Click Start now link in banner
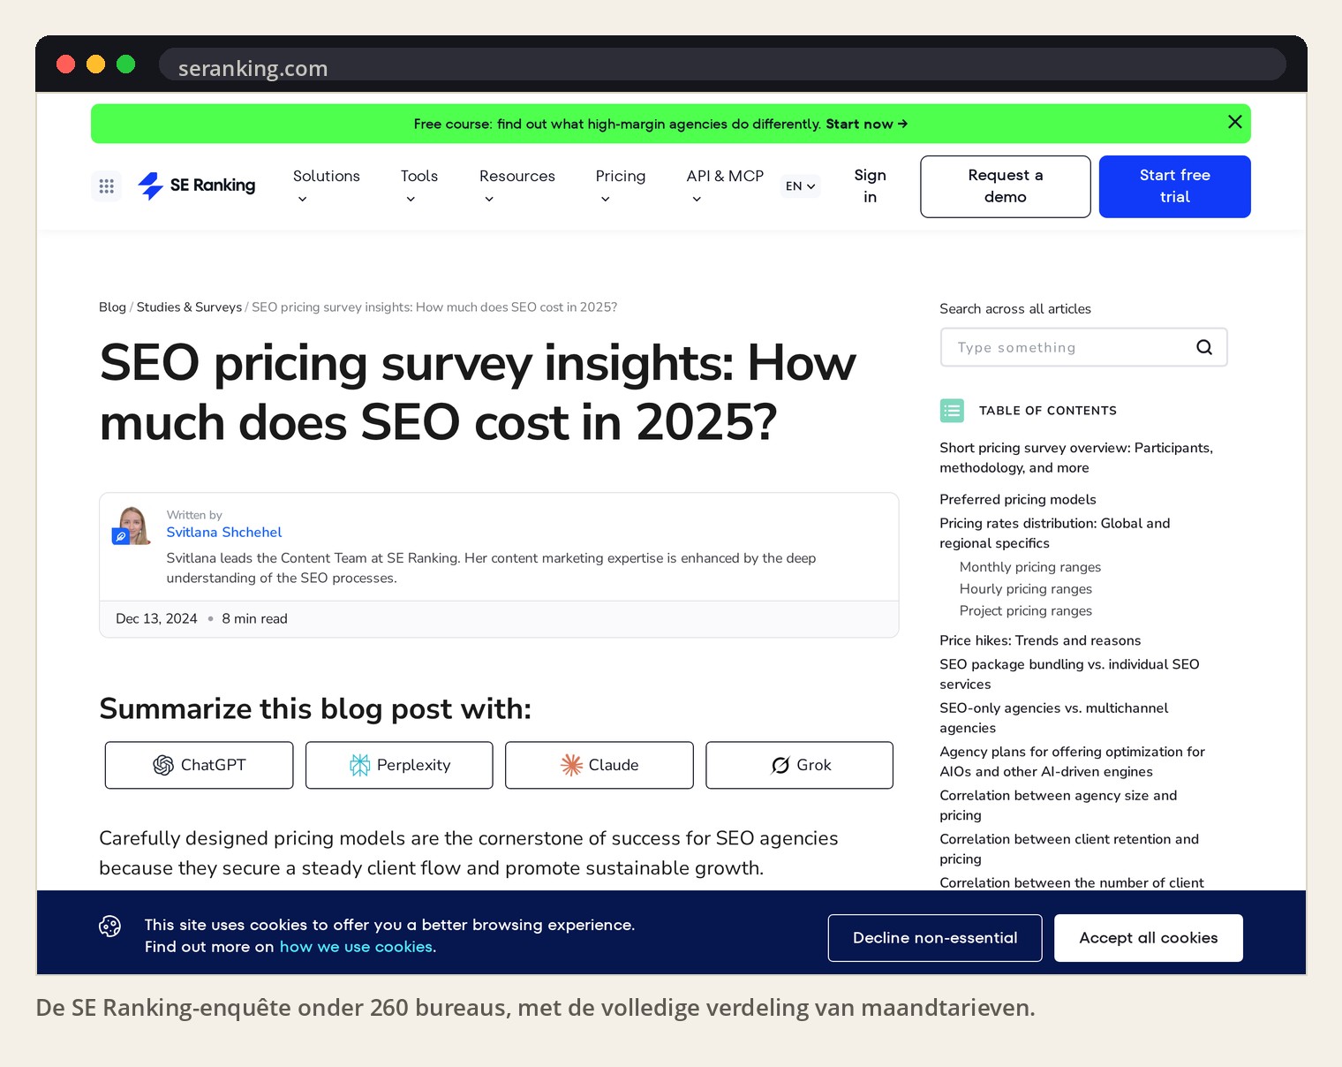Screen dimensions: 1342x1067 coord(867,124)
